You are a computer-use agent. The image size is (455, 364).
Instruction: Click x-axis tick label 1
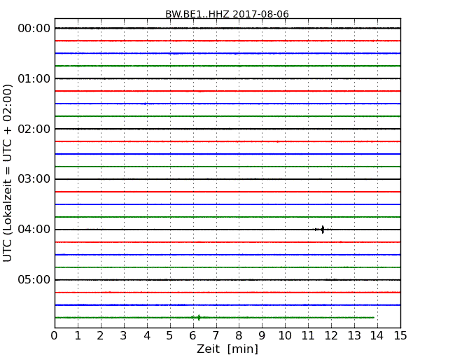tap(78, 336)
